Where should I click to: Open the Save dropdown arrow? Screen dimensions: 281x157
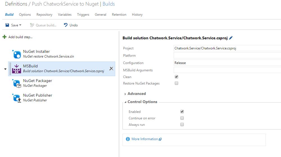pyautogui.click(x=20, y=25)
